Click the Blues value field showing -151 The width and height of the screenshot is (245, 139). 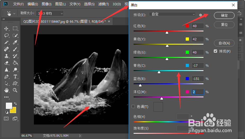click(x=198, y=79)
